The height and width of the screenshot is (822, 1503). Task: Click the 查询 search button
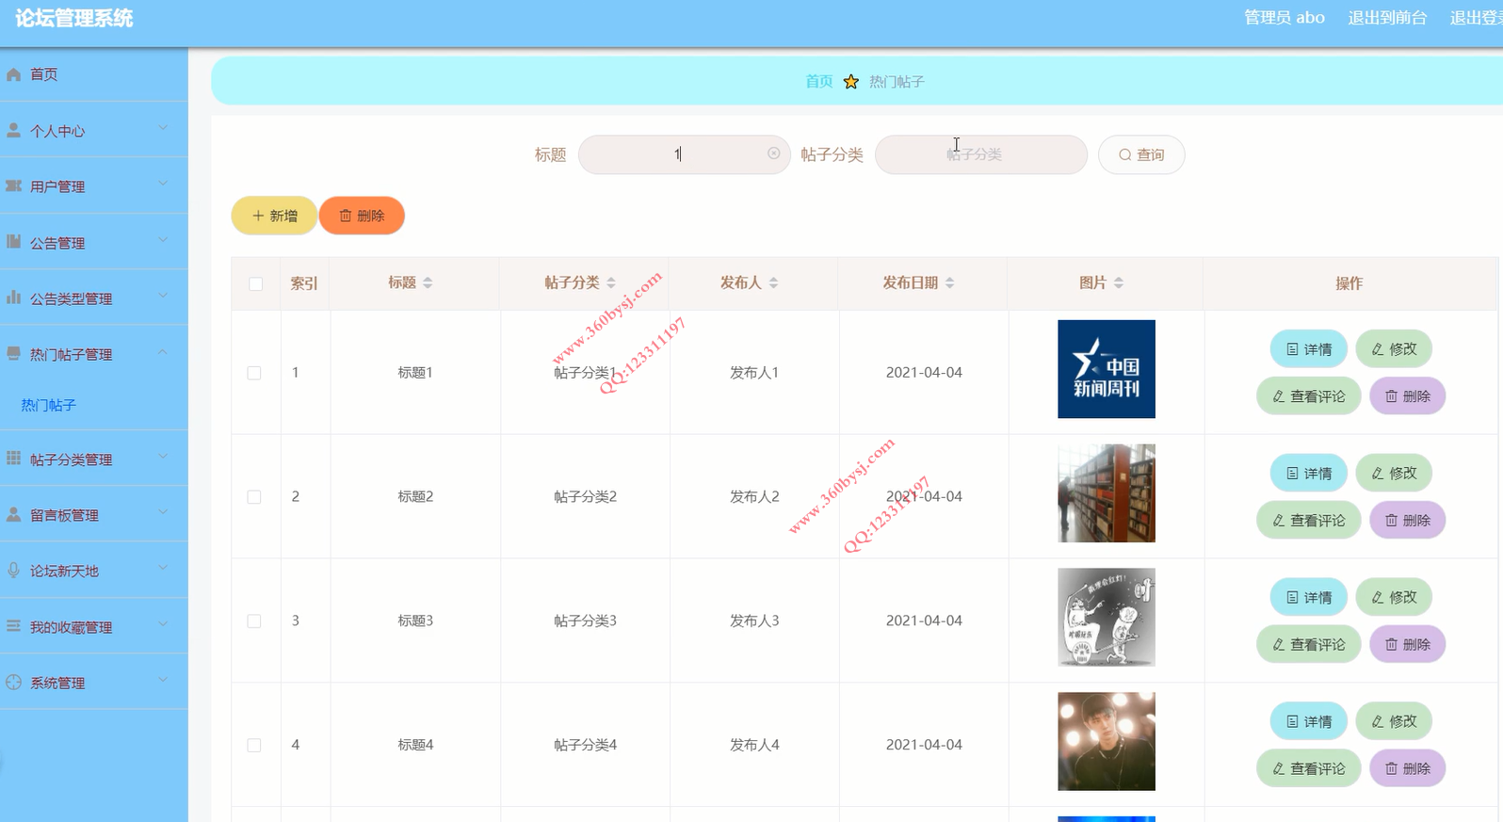(1141, 154)
